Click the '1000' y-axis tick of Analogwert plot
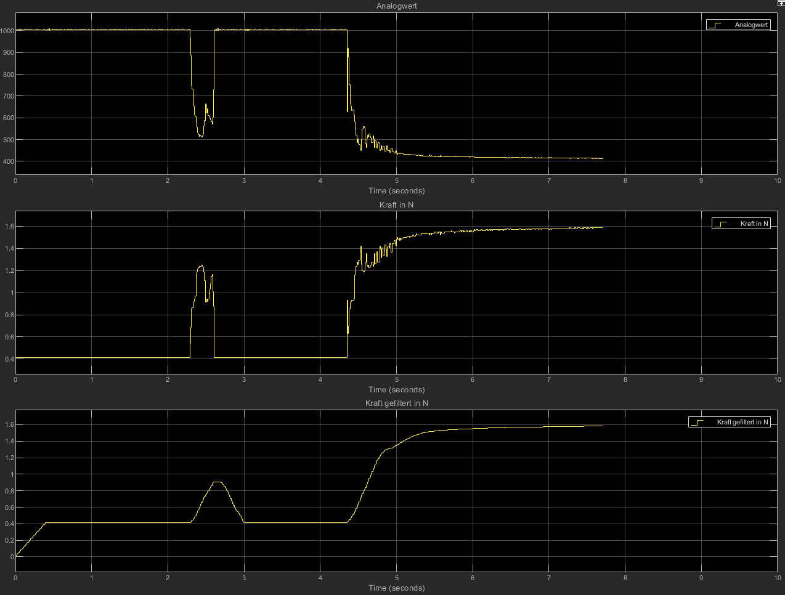 pos(7,31)
